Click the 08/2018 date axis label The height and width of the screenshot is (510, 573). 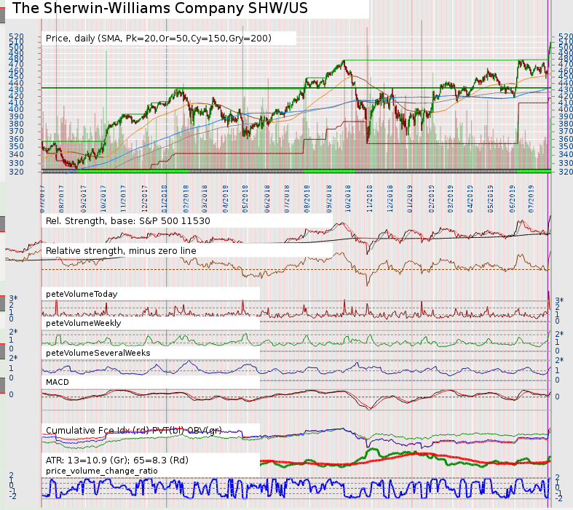point(307,199)
